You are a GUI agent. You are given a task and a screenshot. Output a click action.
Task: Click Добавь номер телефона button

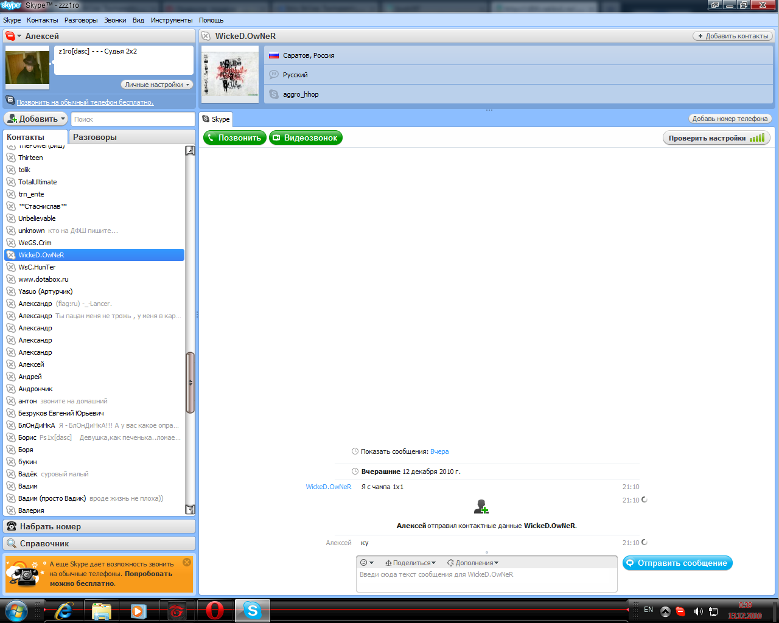pos(730,119)
